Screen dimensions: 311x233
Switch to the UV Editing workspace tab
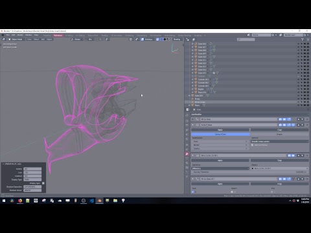pyautogui.click(x=80, y=36)
